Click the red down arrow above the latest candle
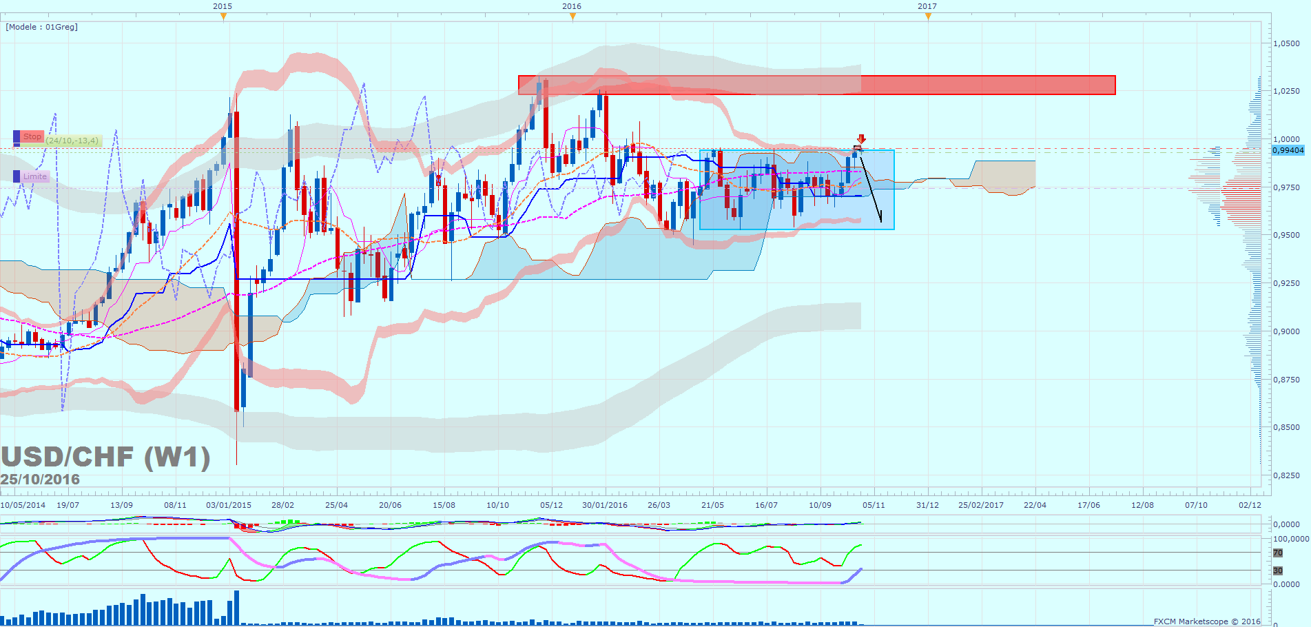 [861, 139]
